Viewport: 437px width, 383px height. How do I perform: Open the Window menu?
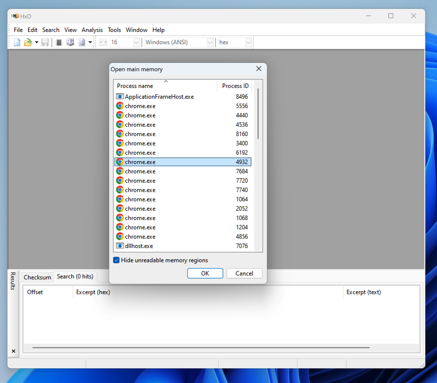click(137, 30)
